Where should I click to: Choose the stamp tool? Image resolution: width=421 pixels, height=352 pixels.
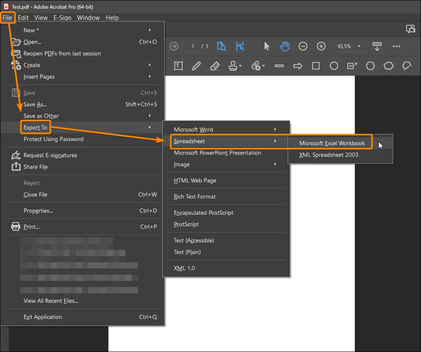coord(233,66)
